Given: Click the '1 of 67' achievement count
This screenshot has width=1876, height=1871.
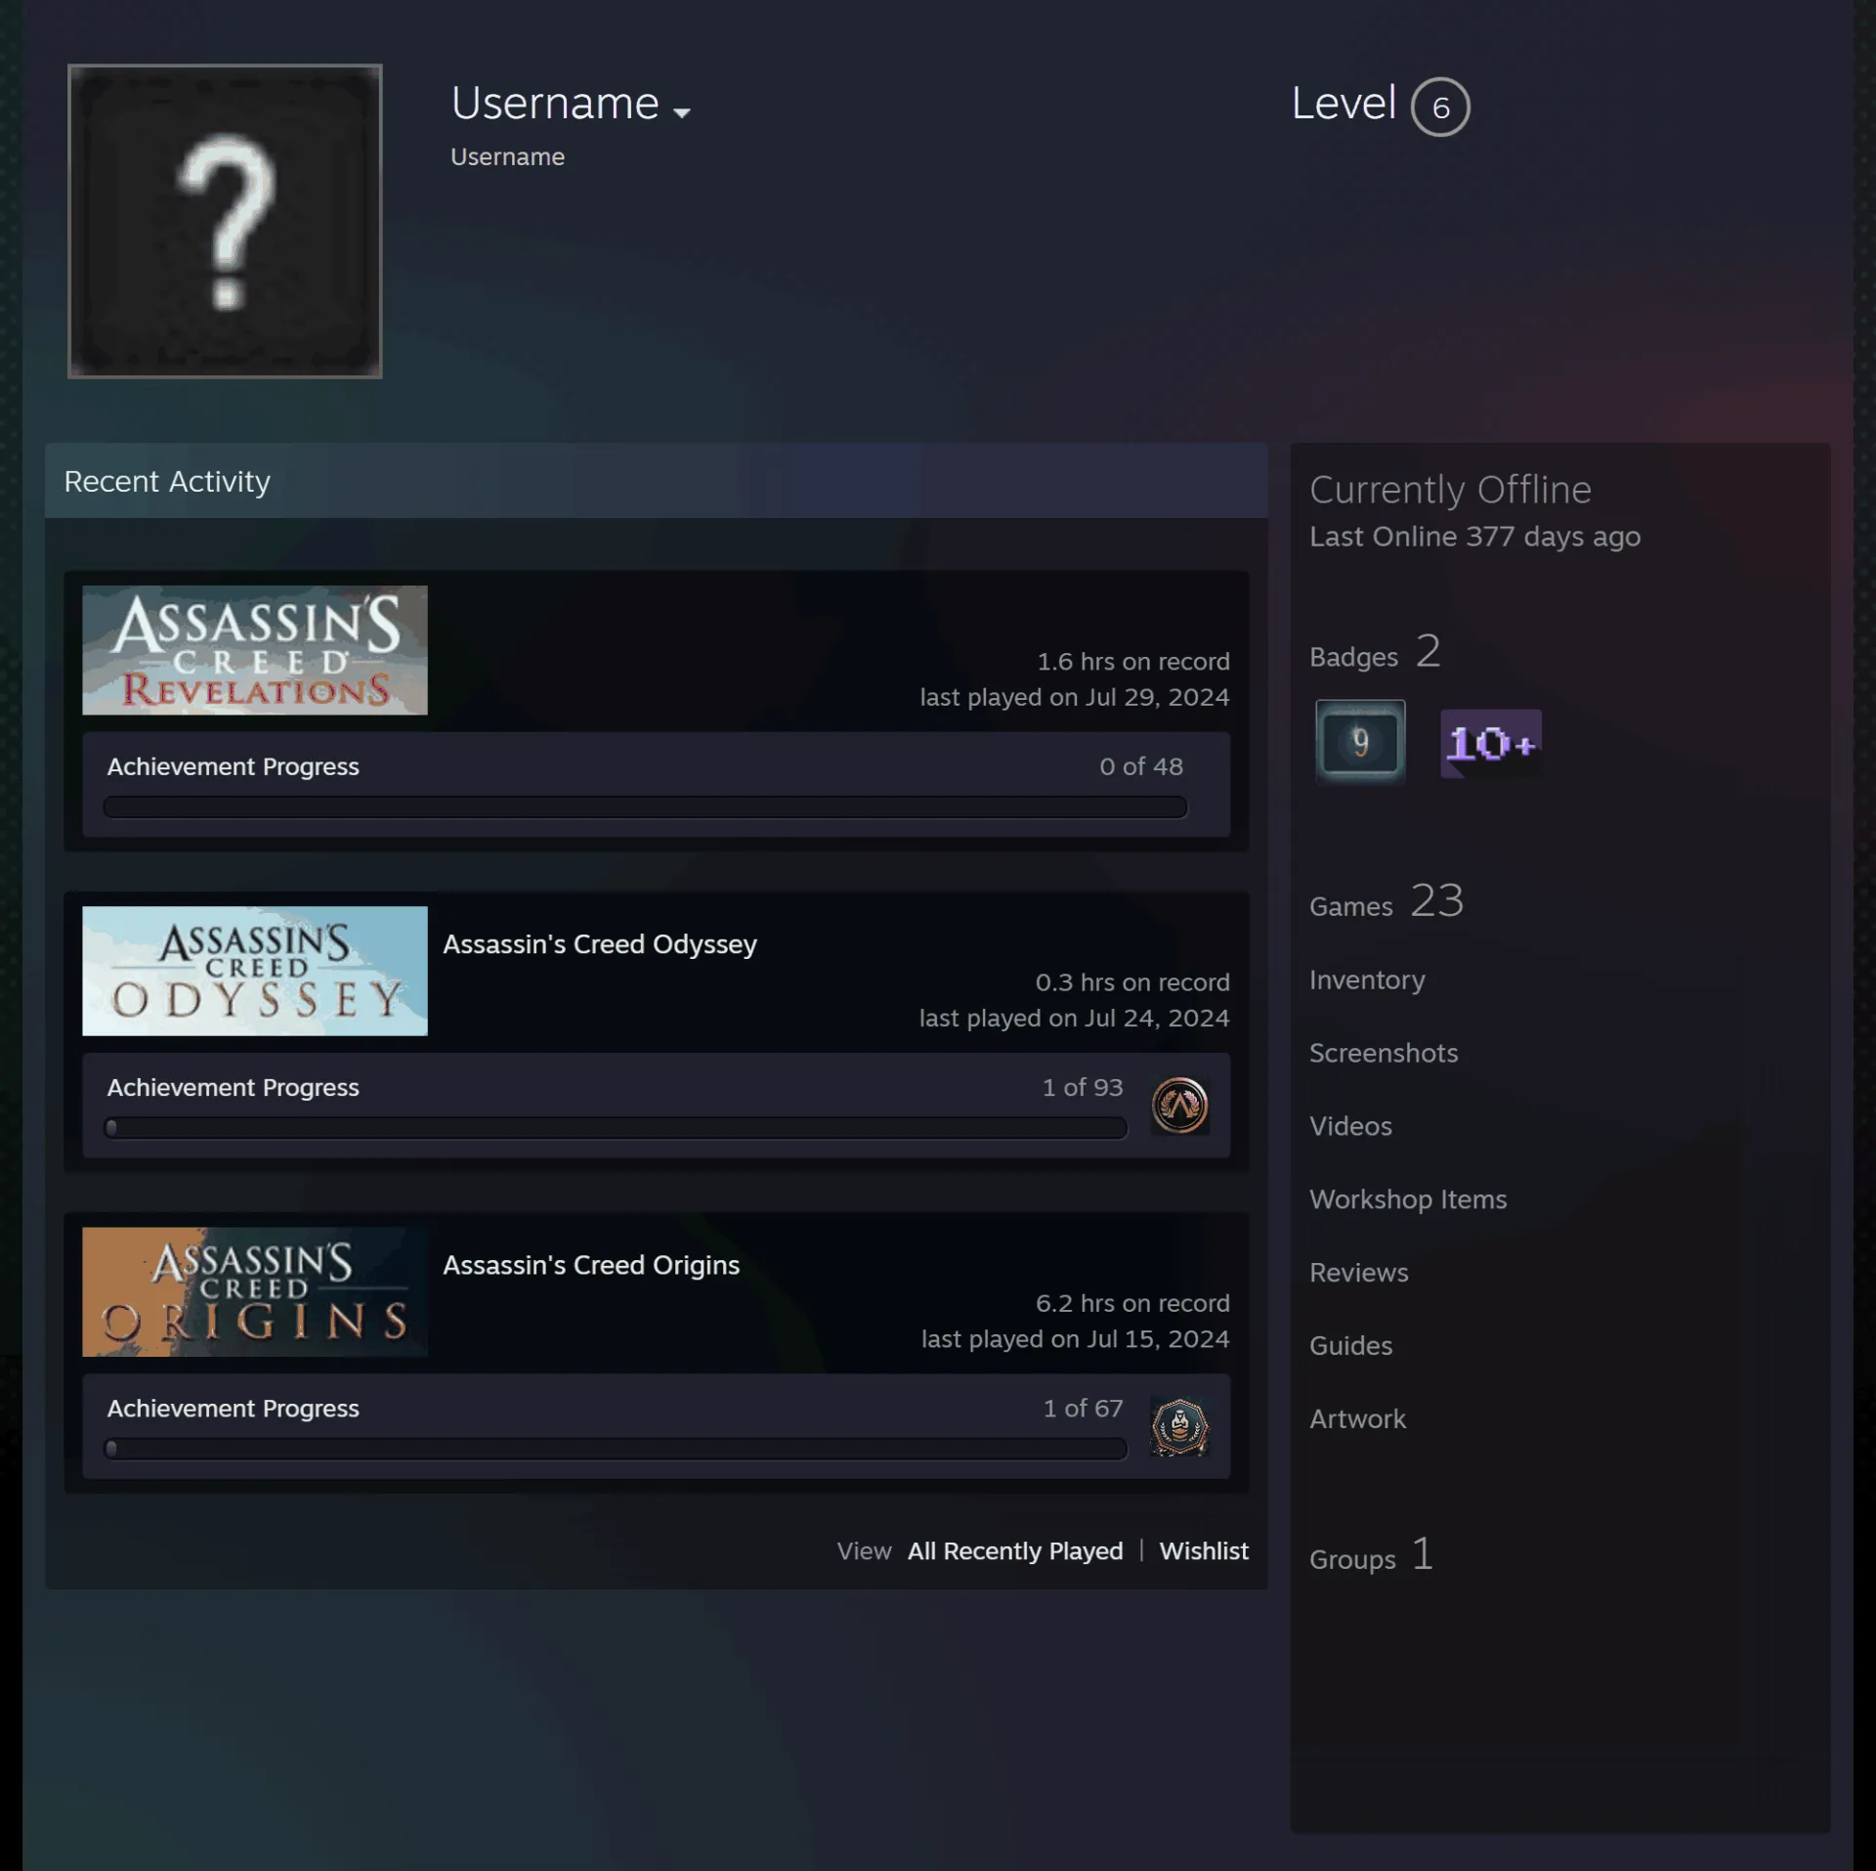Looking at the screenshot, I should click(x=1083, y=1408).
